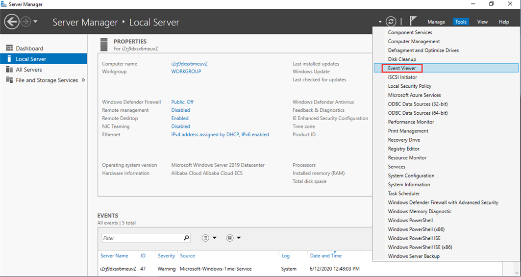
Task: Click the Public: Off firewall link
Action: (x=182, y=102)
